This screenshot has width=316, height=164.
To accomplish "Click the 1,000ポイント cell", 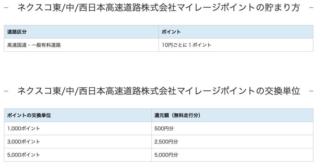I will point(23,129).
